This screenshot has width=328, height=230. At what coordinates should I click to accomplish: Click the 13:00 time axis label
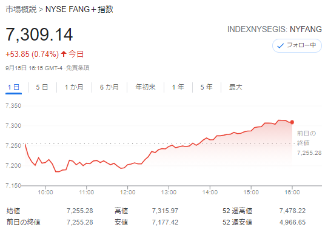[x=169, y=192]
